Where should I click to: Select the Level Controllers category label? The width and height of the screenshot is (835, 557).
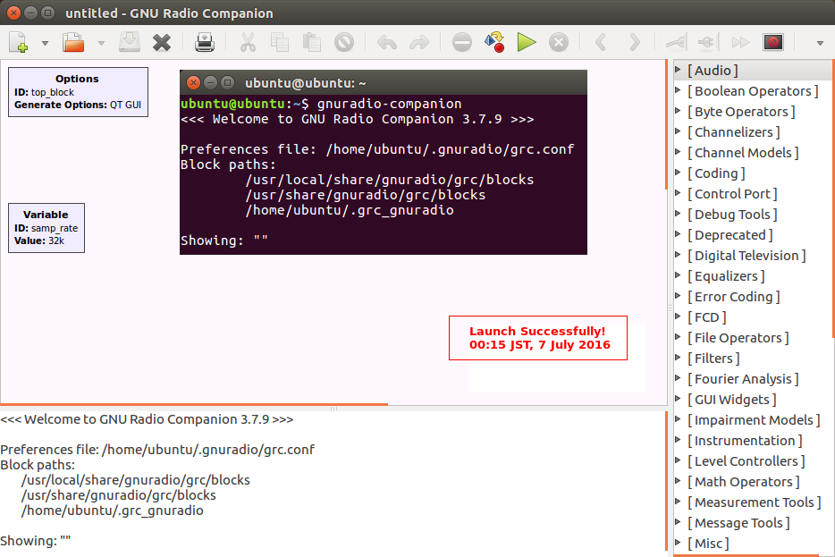pyautogui.click(x=746, y=461)
